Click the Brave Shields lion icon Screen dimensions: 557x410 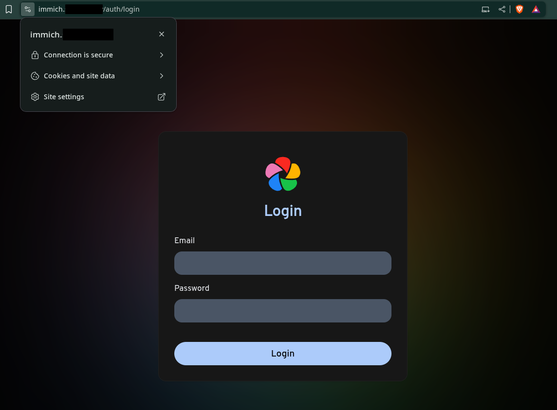(520, 9)
